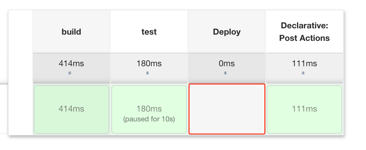Viewport: 366px width, 150px height.
Task: Select the Deploy stage column header
Action: pos(227,32)
